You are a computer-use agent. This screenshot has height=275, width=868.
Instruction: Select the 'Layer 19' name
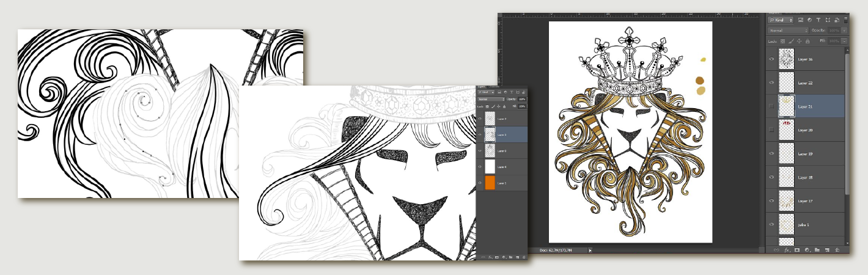pos(806,154)
